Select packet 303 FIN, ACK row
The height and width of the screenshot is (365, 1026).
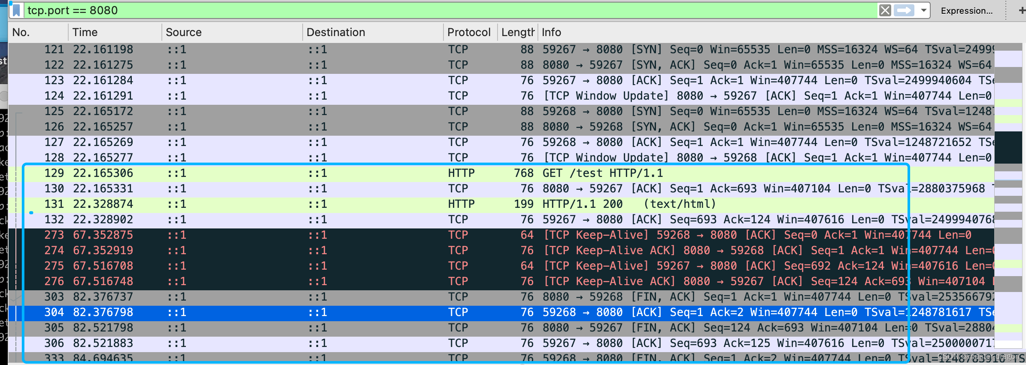point(501,297)
